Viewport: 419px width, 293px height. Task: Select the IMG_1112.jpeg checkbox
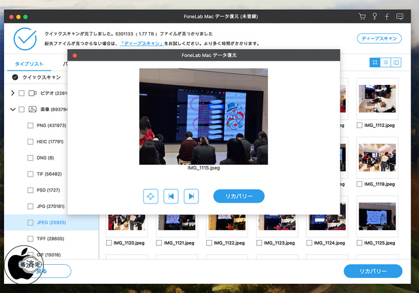pyautogui.click(x=359, y=125)
